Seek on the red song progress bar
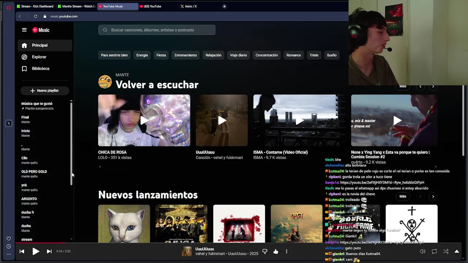Image resolution: width=468 pixels, height=263 pixels. coord(40,243)
